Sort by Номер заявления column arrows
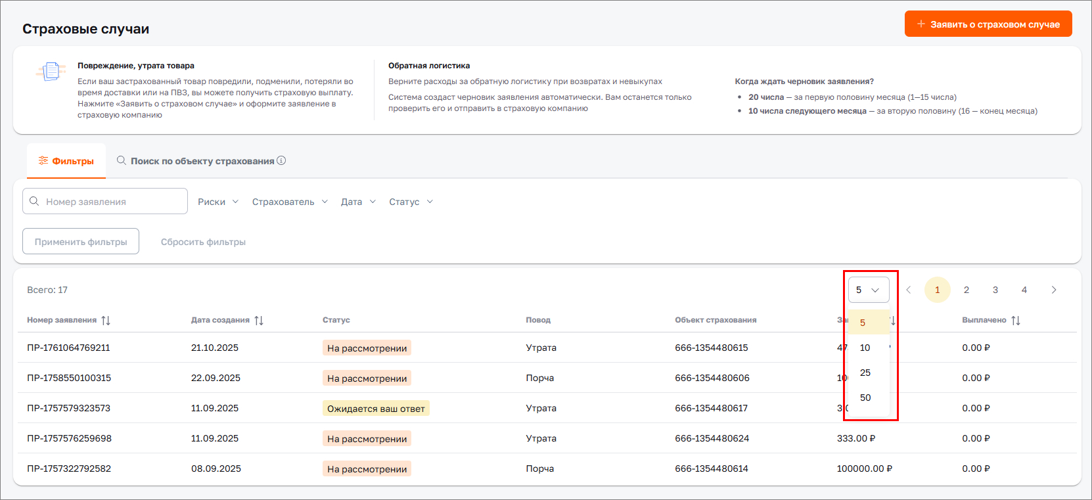 106,321
